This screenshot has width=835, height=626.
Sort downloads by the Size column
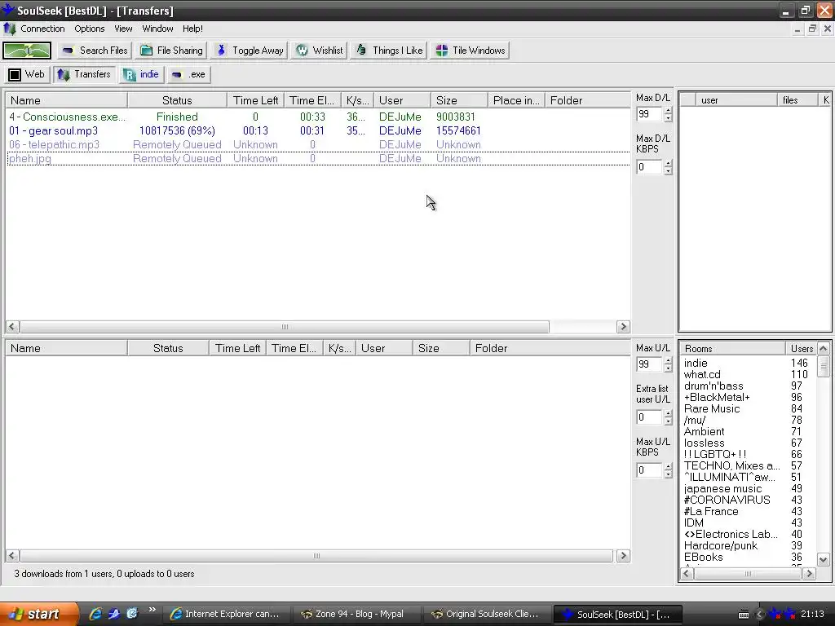pyautogui.click(x=459, y=100)
